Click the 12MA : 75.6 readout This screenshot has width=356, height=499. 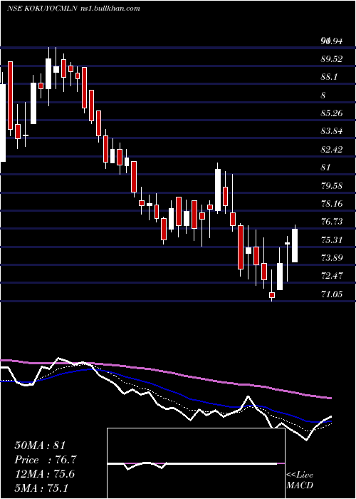pyautogui.click(x=45, y=474)
